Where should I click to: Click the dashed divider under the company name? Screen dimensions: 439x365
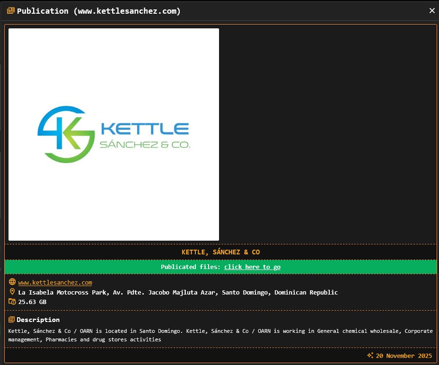coord(220,259)
